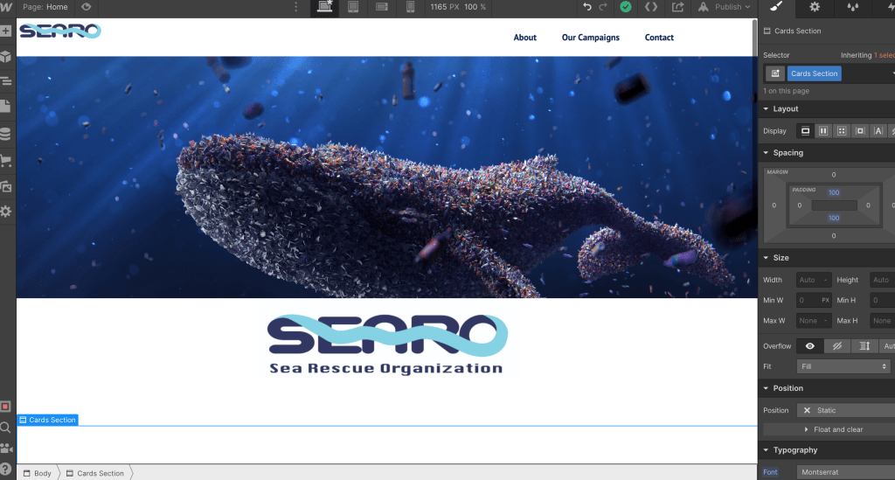Switch to the Style Manager tab
Image resolution: width=895 pixels, height=480 pixels.
click(851, 8)
